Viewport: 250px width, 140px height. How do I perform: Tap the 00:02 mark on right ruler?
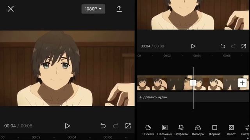pyautogui.click(x=167, y=56)
